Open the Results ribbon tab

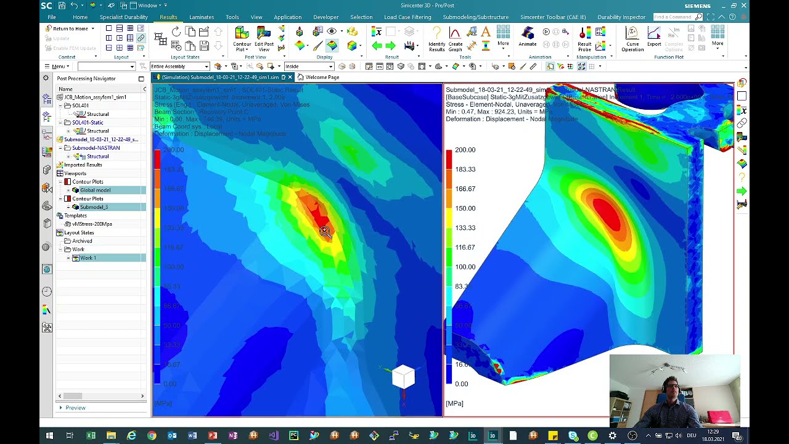pos(168,17)
